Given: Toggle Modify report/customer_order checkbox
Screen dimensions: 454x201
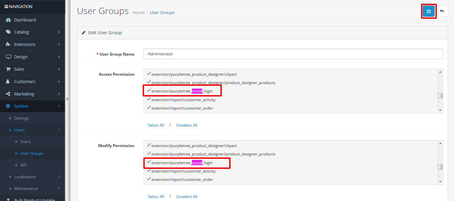Looking at the screenshot, I should pyautogui.click(x=149, y=179).
